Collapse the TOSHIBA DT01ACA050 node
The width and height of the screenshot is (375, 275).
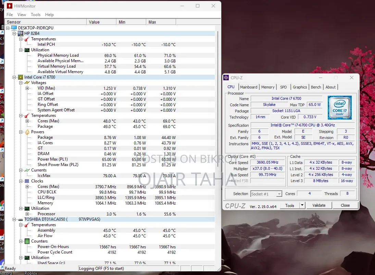click(x=14, y=219)
